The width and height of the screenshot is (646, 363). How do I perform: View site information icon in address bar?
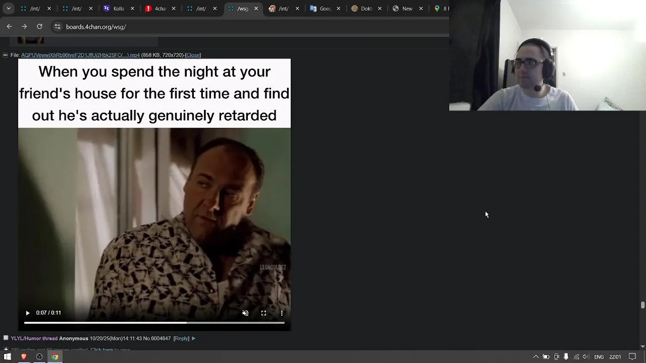click(x=58, y=27)
